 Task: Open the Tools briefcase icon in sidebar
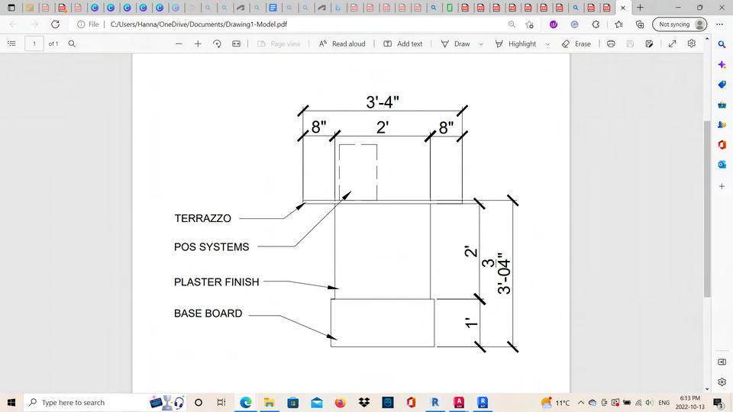click(x=722, y=105)
